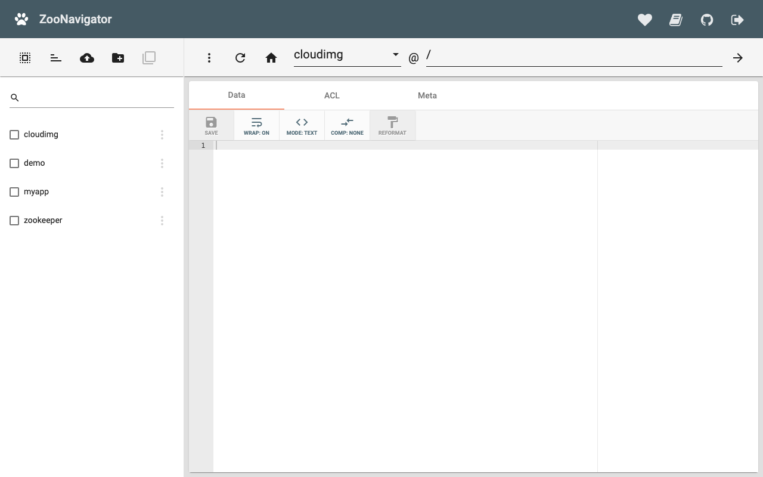Click the ZooNavigator paw logo
The width and height of the screenshot is (763, 477).
point(21,19)
